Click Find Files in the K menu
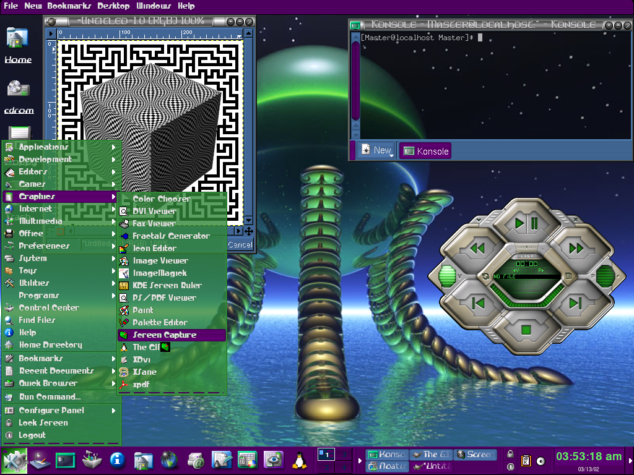 click(61, 320)
